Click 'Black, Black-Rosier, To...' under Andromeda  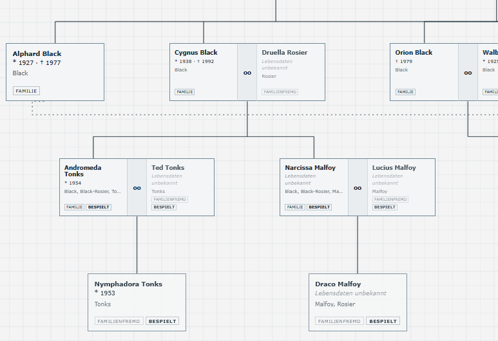point(92,191)
